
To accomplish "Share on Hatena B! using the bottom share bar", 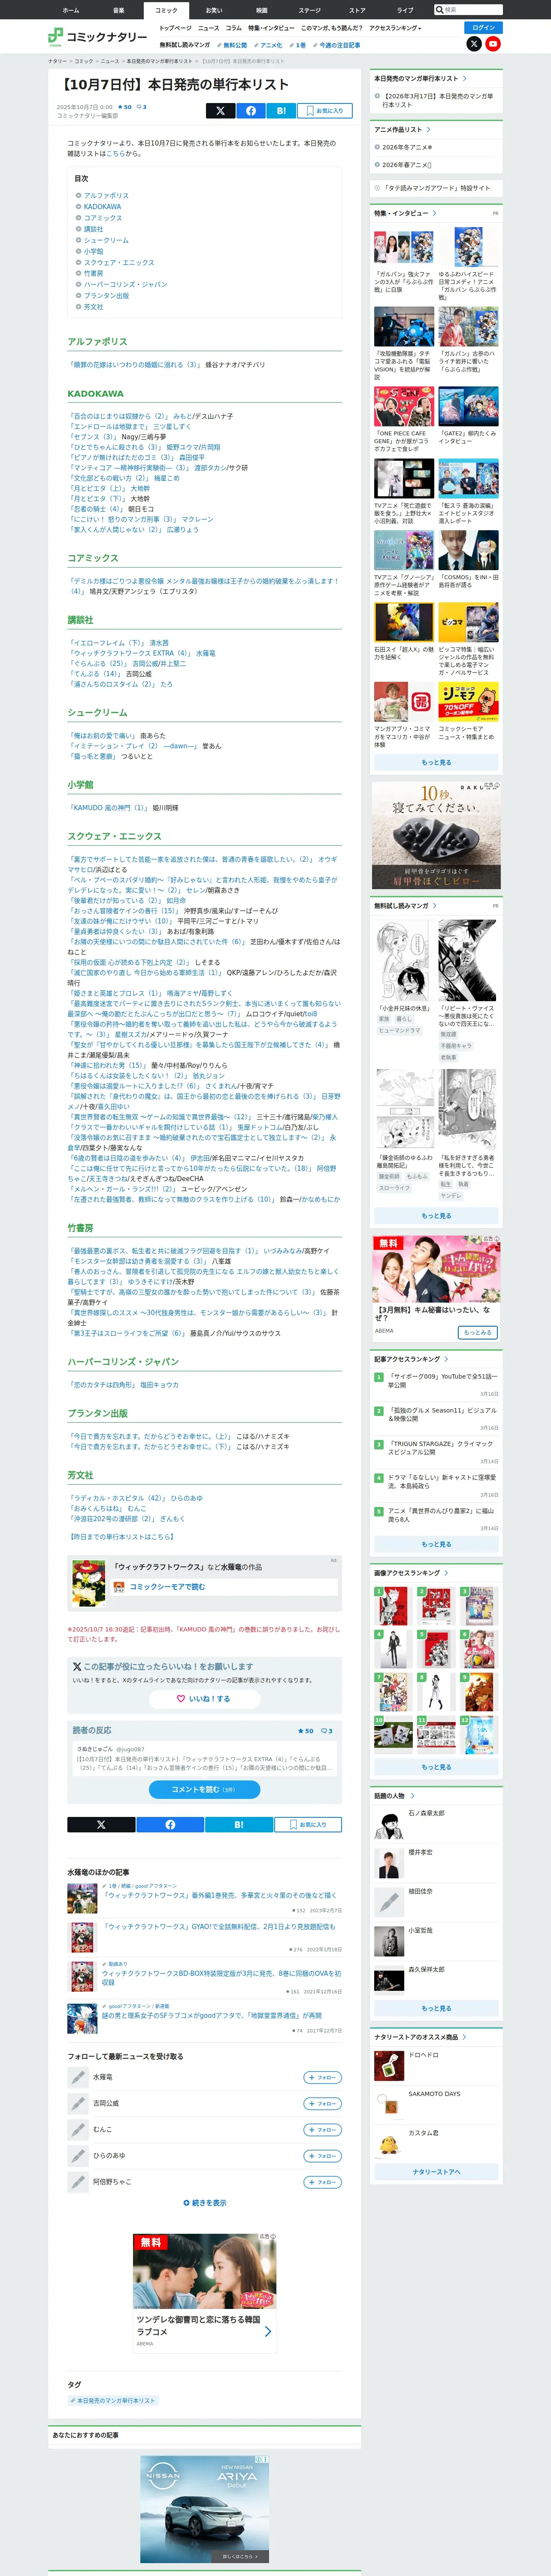I will [x=238, y=1825].
